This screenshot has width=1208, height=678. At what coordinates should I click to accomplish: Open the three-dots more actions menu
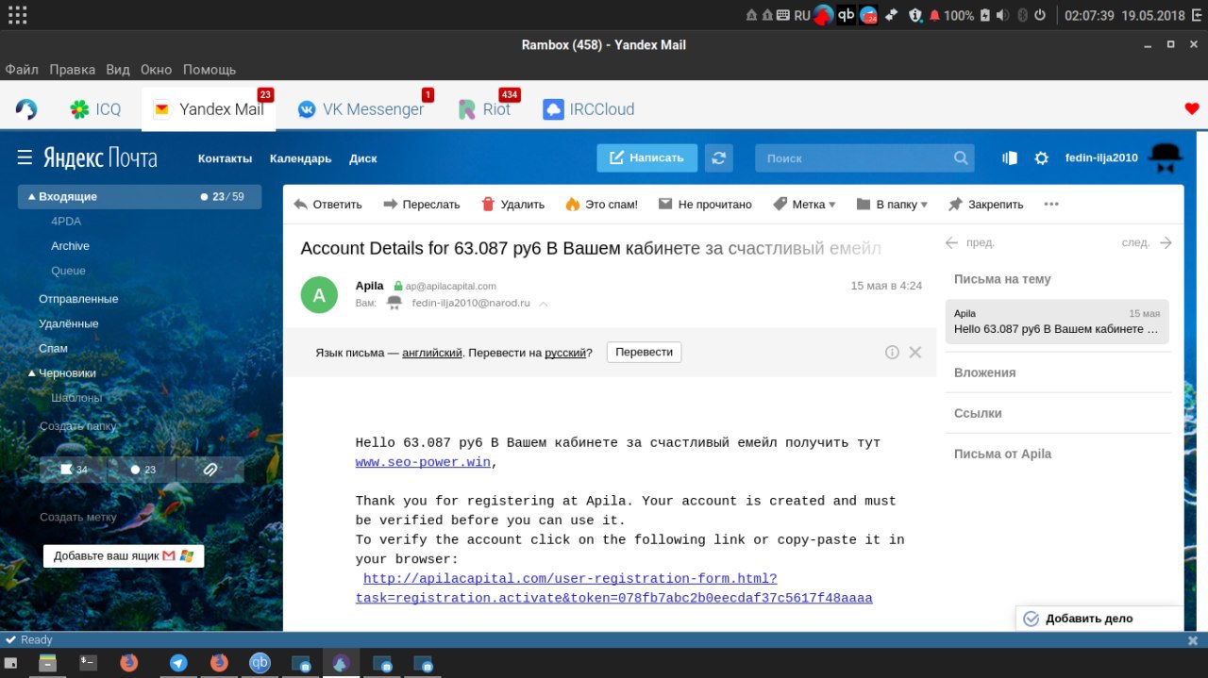tap(1051, 205)
